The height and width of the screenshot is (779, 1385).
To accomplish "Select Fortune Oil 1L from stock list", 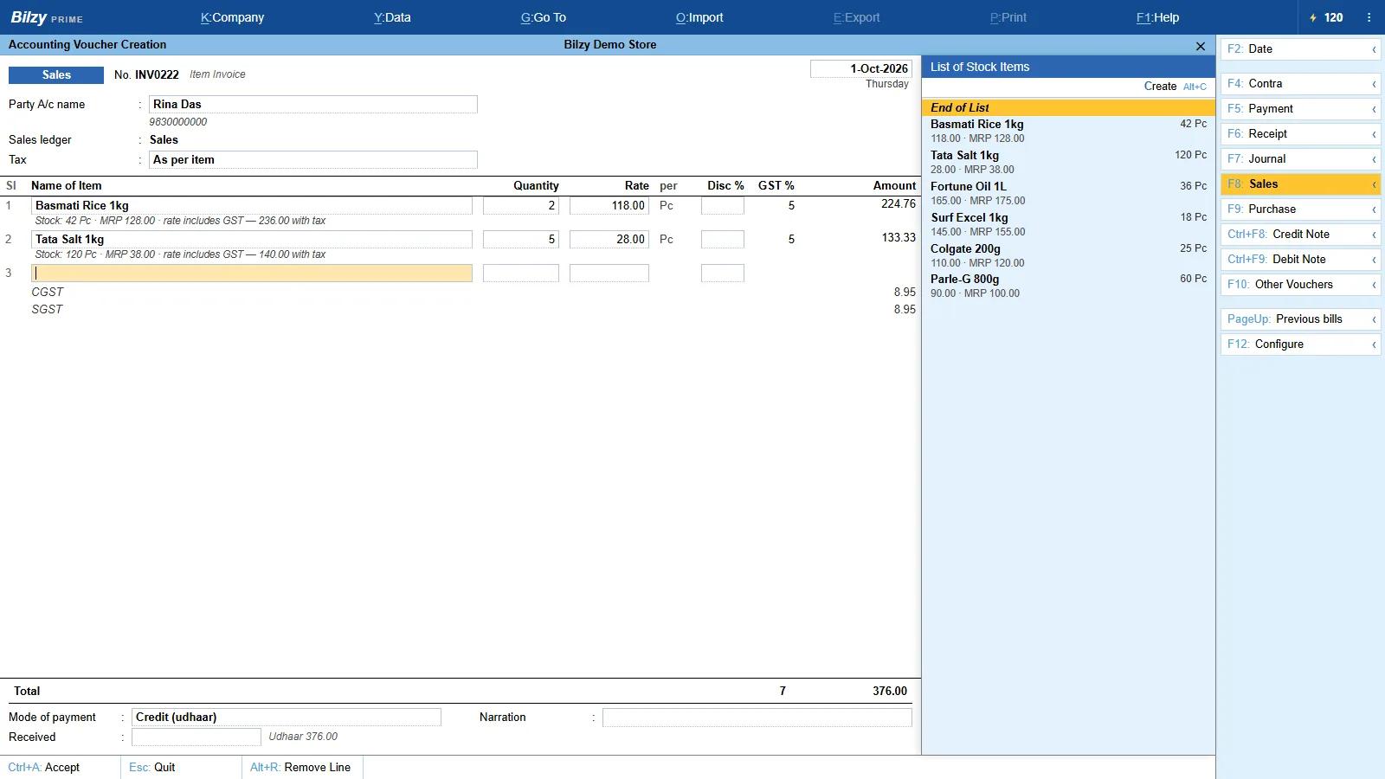I will click(x=1068, y=193).
